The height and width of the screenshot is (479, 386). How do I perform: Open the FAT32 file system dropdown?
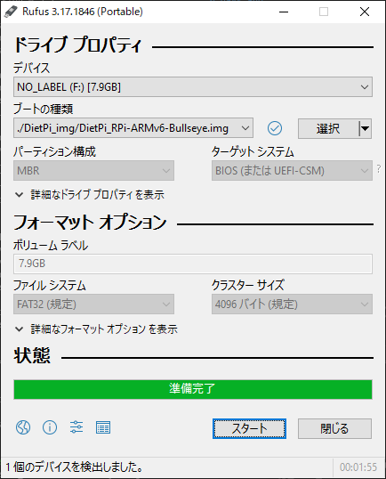tap(93, 304)
